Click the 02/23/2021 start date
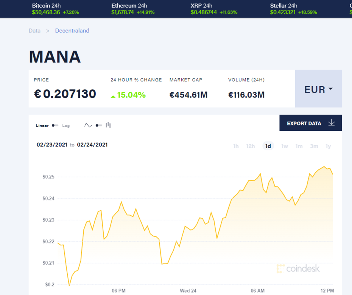The image size is (352, 295). [x=52, y=144]
